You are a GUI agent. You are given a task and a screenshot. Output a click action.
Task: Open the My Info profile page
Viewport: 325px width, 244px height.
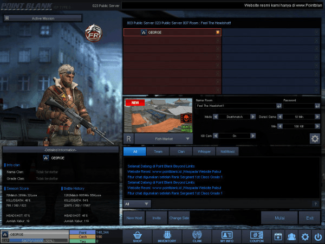226,236
